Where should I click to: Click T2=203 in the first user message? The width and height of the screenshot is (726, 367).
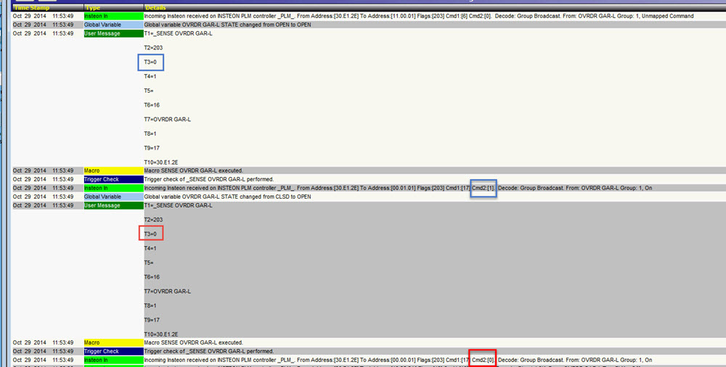(153, 48)
